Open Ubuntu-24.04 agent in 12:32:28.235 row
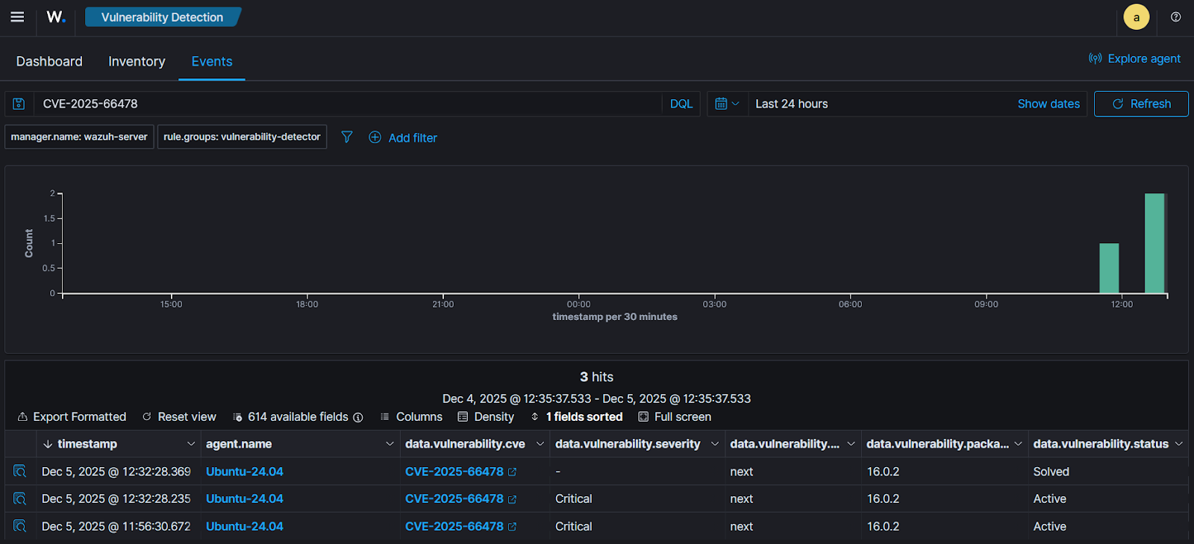1194x544 pixels. [x=245, y=498]
